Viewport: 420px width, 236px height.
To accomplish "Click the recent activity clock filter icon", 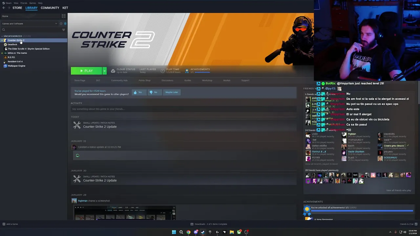I will click(61, 24).
